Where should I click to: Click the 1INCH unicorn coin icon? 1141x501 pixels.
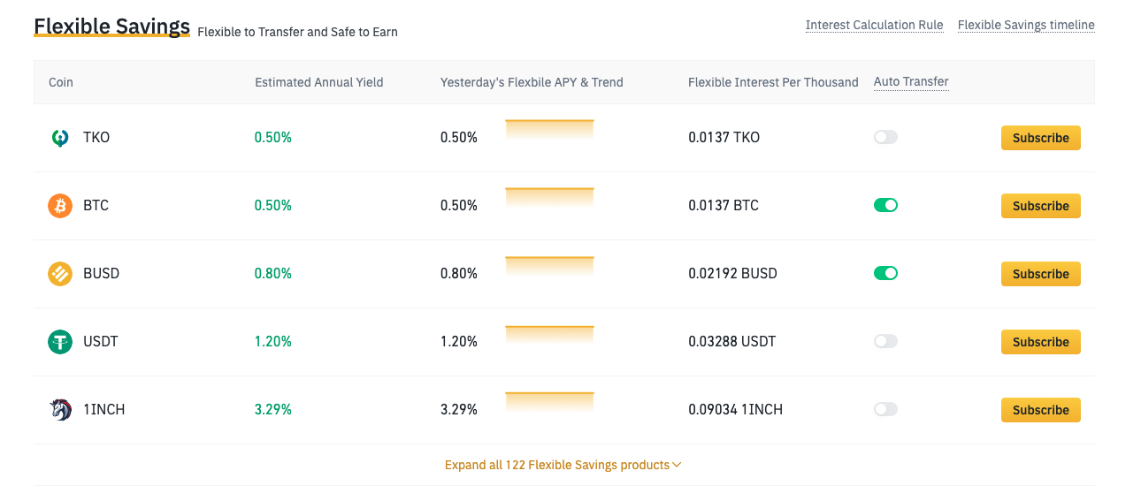(60, 410)
